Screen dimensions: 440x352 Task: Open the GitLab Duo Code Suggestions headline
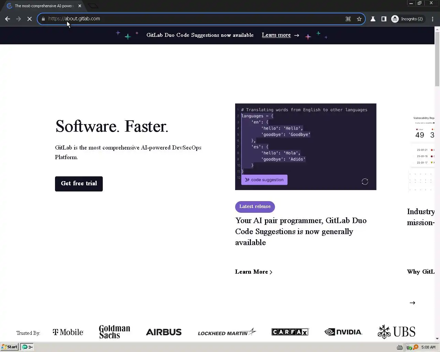[301, 231]
